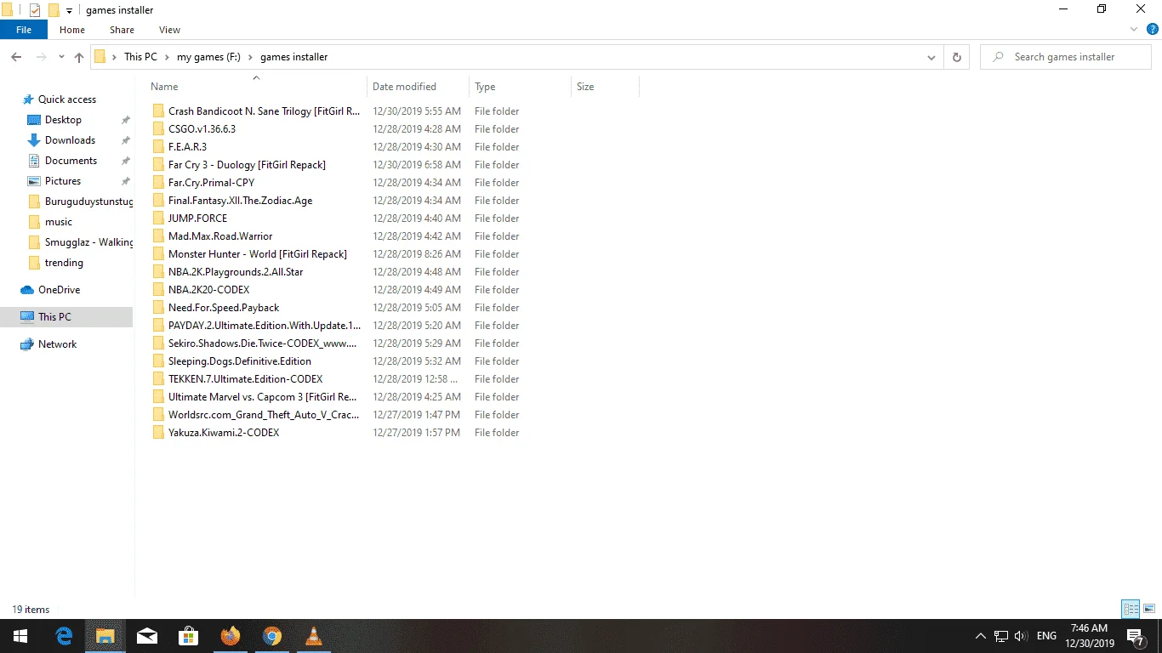Click the Properties quick access toolbar icon
Screen dimensions: 1162x653
coord(35,10)
